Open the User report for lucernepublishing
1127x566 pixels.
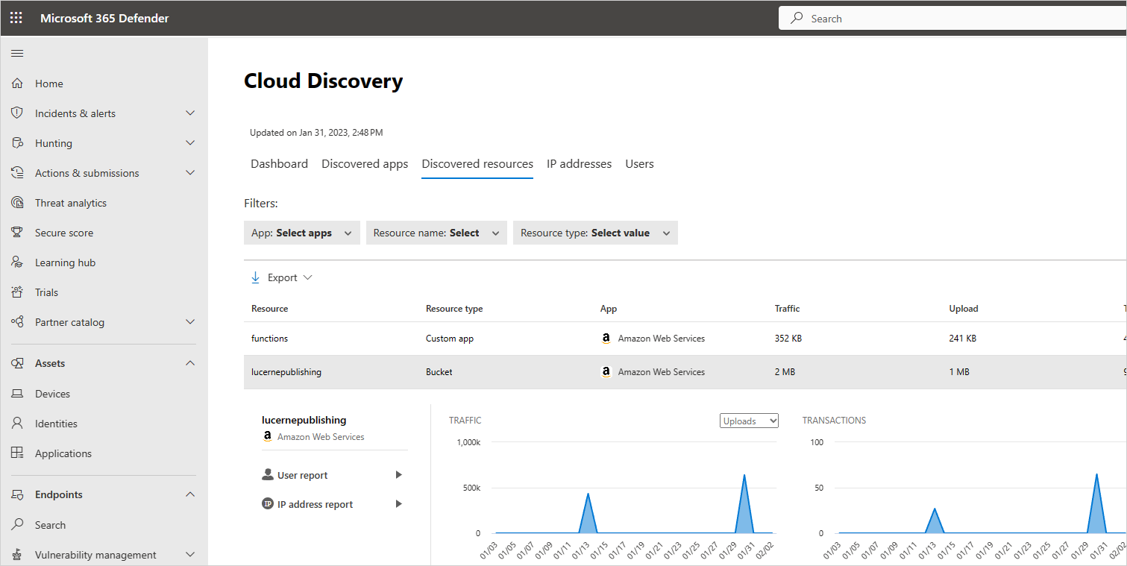[x=303, y=474]
